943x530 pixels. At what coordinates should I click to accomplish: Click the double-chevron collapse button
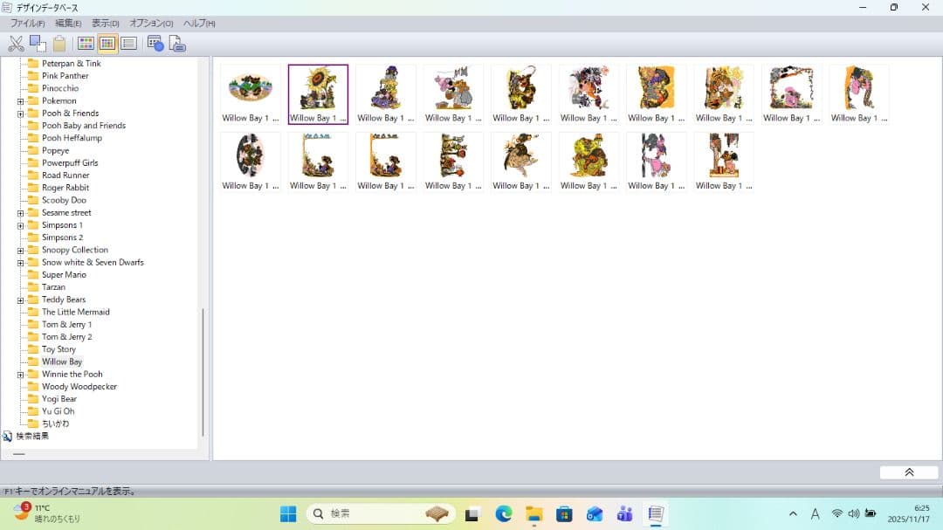909,472
